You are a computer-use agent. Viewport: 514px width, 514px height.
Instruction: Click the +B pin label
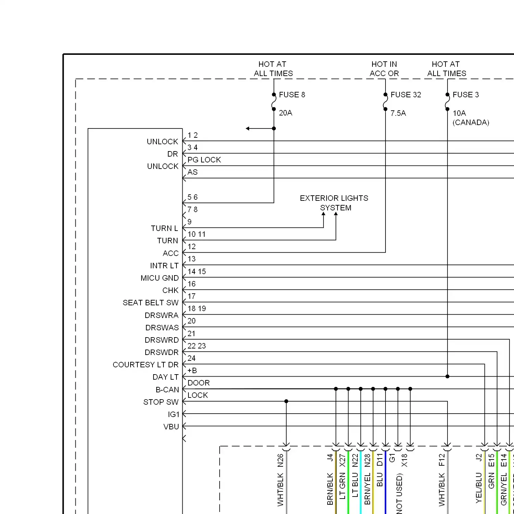tap(192, 370)
